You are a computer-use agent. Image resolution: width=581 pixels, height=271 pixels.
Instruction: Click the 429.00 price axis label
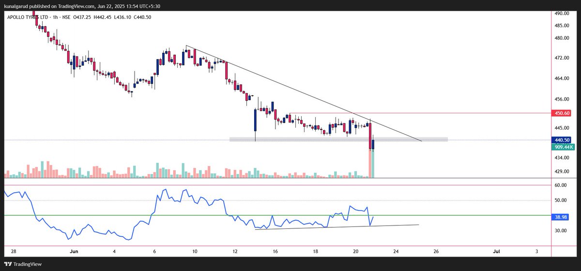pyautogui.click(x=562, y=171)
